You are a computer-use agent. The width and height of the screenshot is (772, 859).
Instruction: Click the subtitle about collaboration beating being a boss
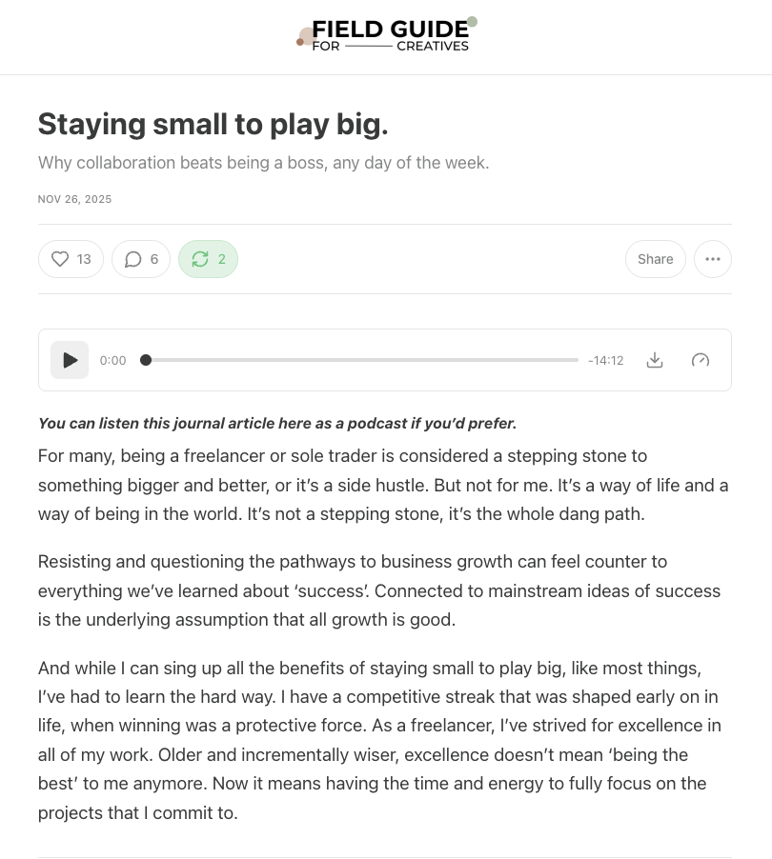pyautogui.click(x=263, y=163)
